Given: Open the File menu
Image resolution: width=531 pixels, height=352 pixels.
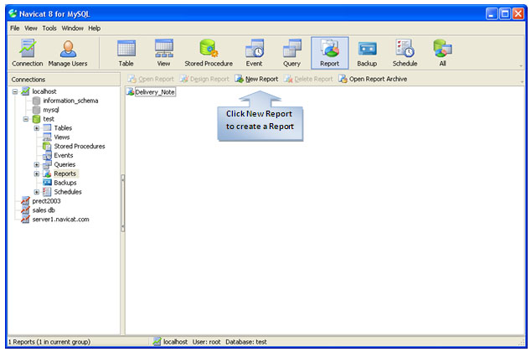Looking at the screenshot, I should (14, 28).
